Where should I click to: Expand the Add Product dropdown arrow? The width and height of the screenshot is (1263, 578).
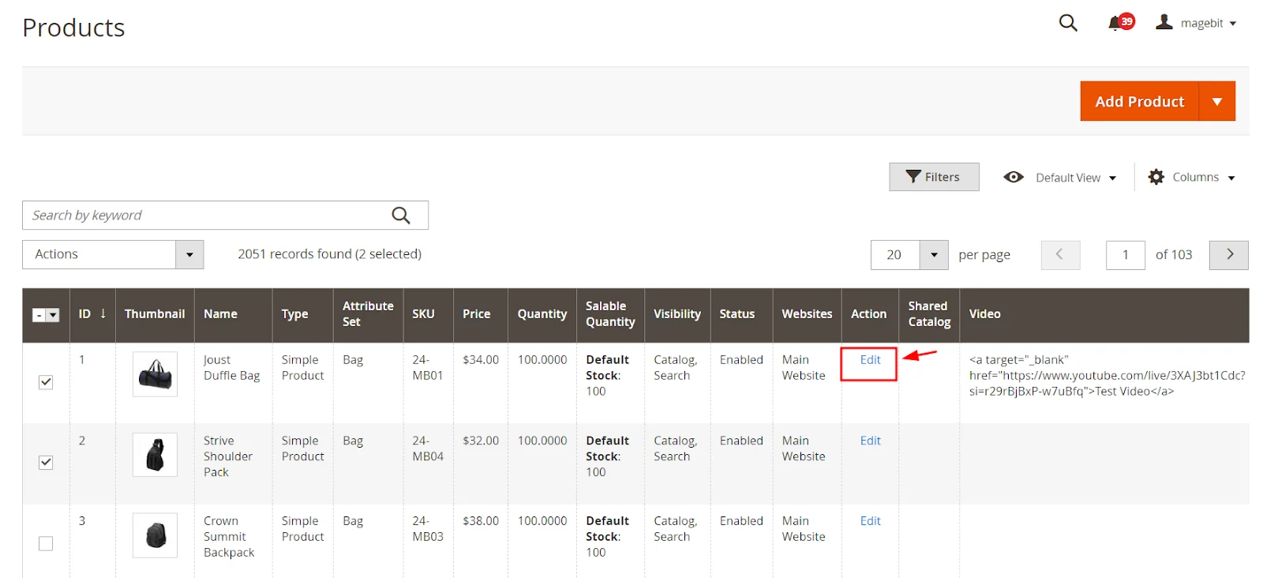pos(1216,102)
